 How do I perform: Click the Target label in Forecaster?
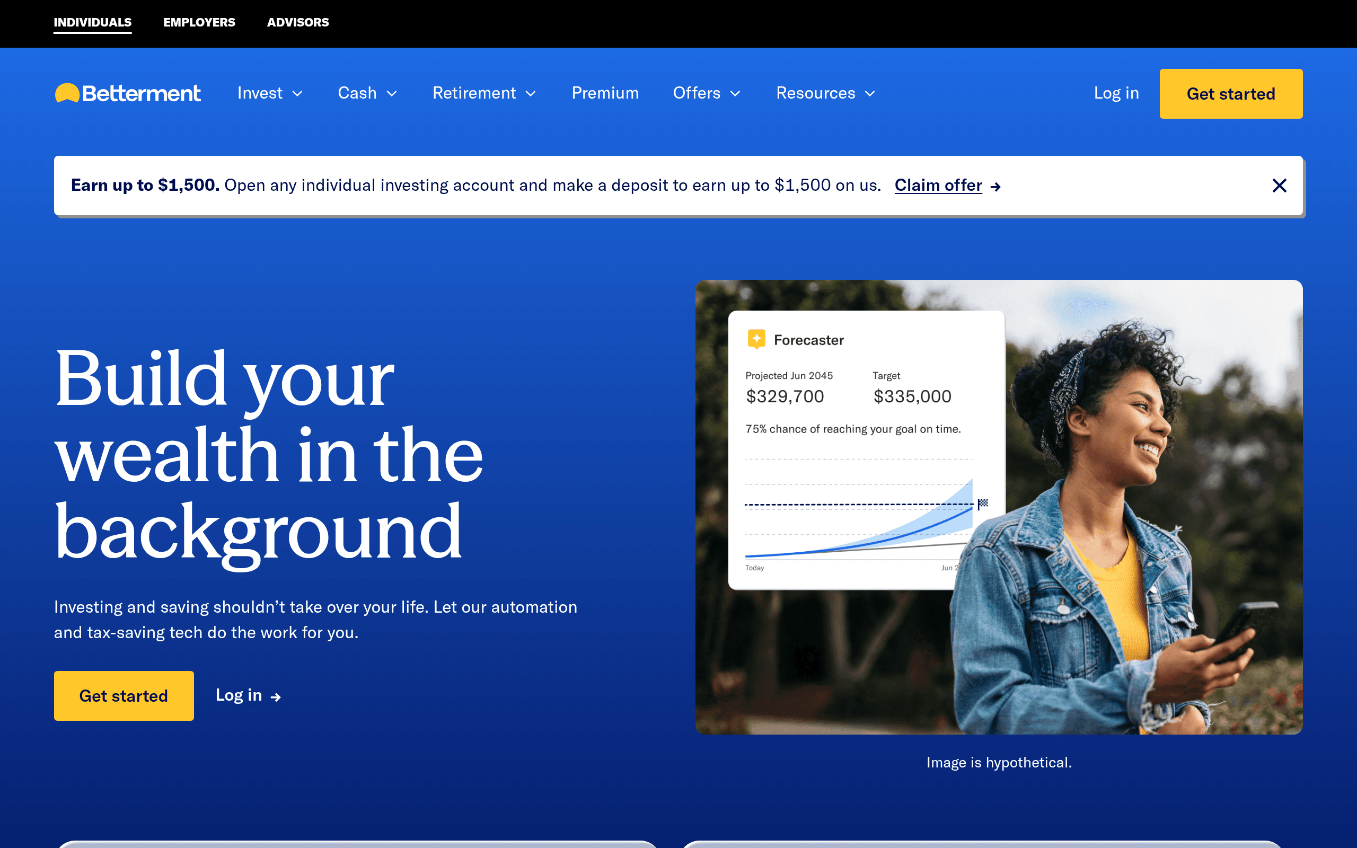point(886,376)
